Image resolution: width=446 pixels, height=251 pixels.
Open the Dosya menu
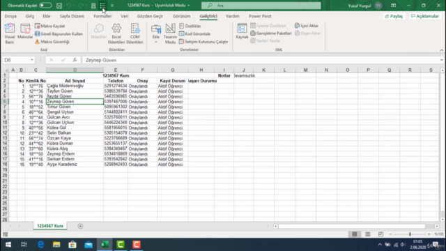(x=10, y=16)
